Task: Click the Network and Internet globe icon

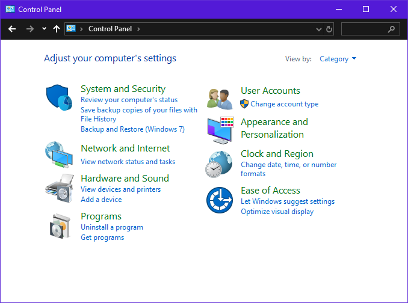Action: pyautogui.click(x=59, y=155)
